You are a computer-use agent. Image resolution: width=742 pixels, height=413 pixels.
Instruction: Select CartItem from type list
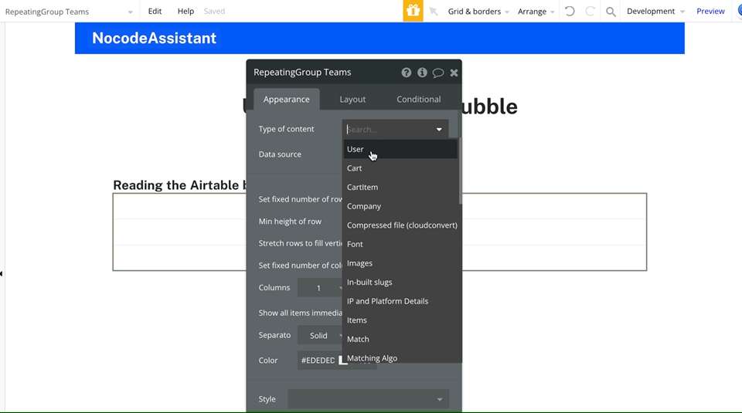[x=400, y=187]
